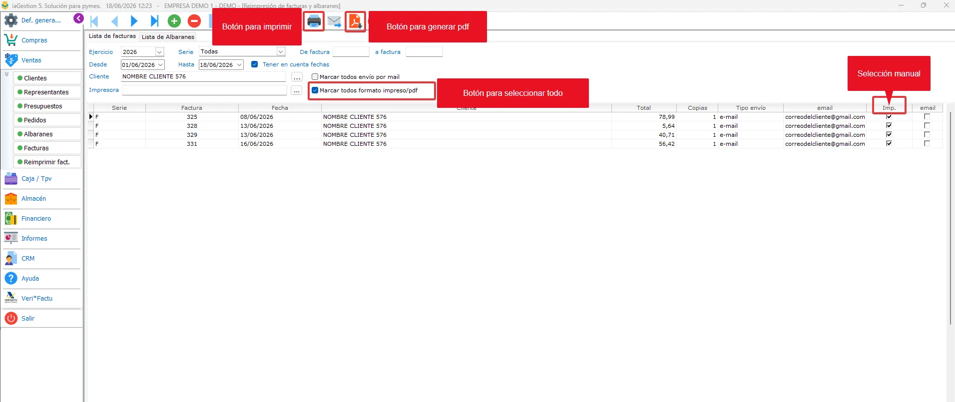Jump to the last record arrow
Image resolution: width=955 pixels, height=402 pixels.
point(154,21)
